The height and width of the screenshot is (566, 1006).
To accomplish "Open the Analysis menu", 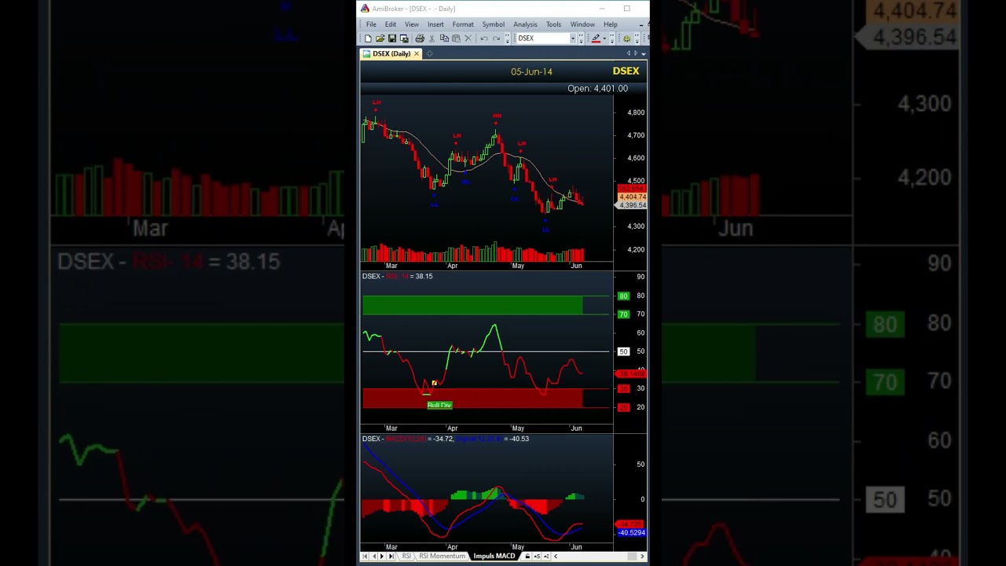I will pyautogui.click(x=525, y=24).
